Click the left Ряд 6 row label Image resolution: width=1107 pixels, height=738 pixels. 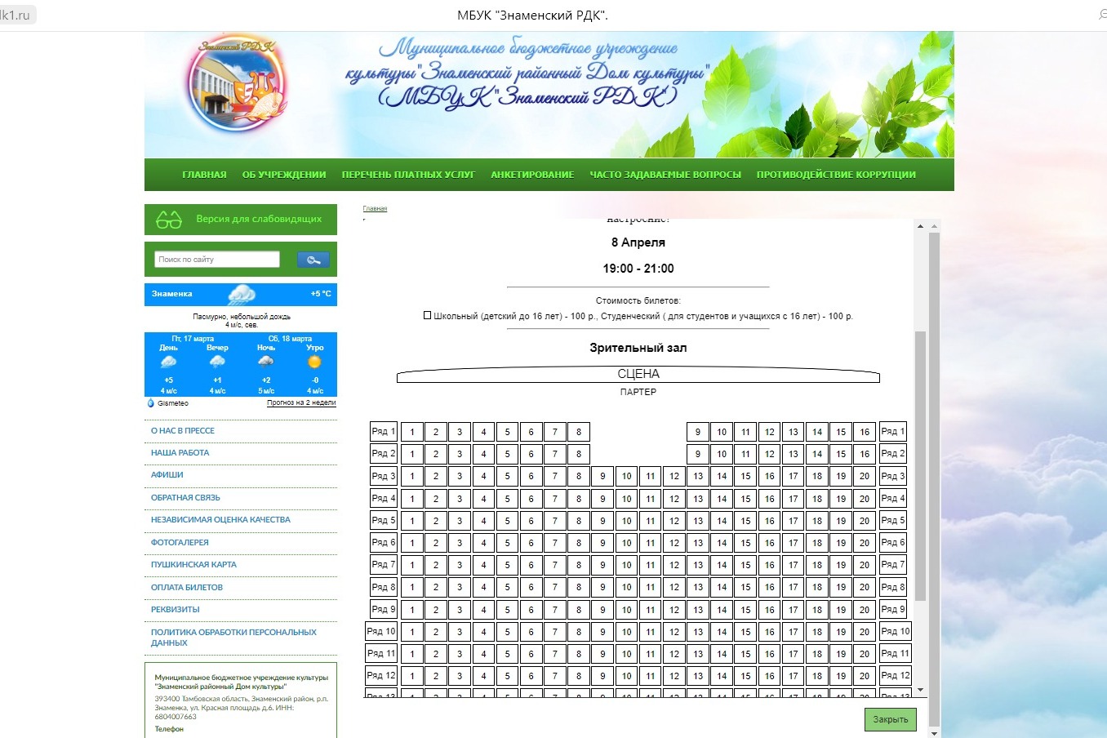pos(384,542)
